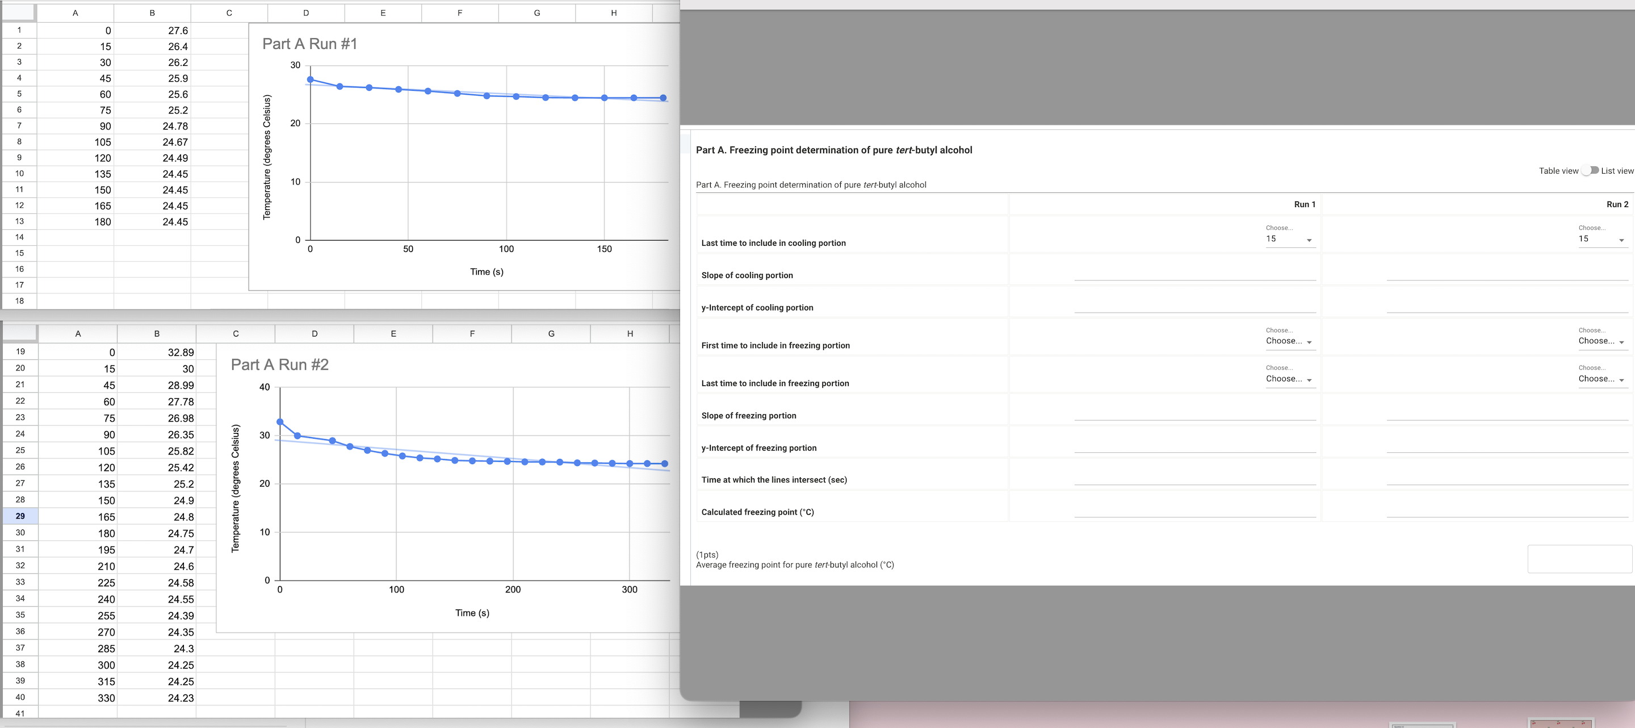Select cell B19 containing 32.89
The height and width of the screenshot is (728, 1635).
point(156,352)
